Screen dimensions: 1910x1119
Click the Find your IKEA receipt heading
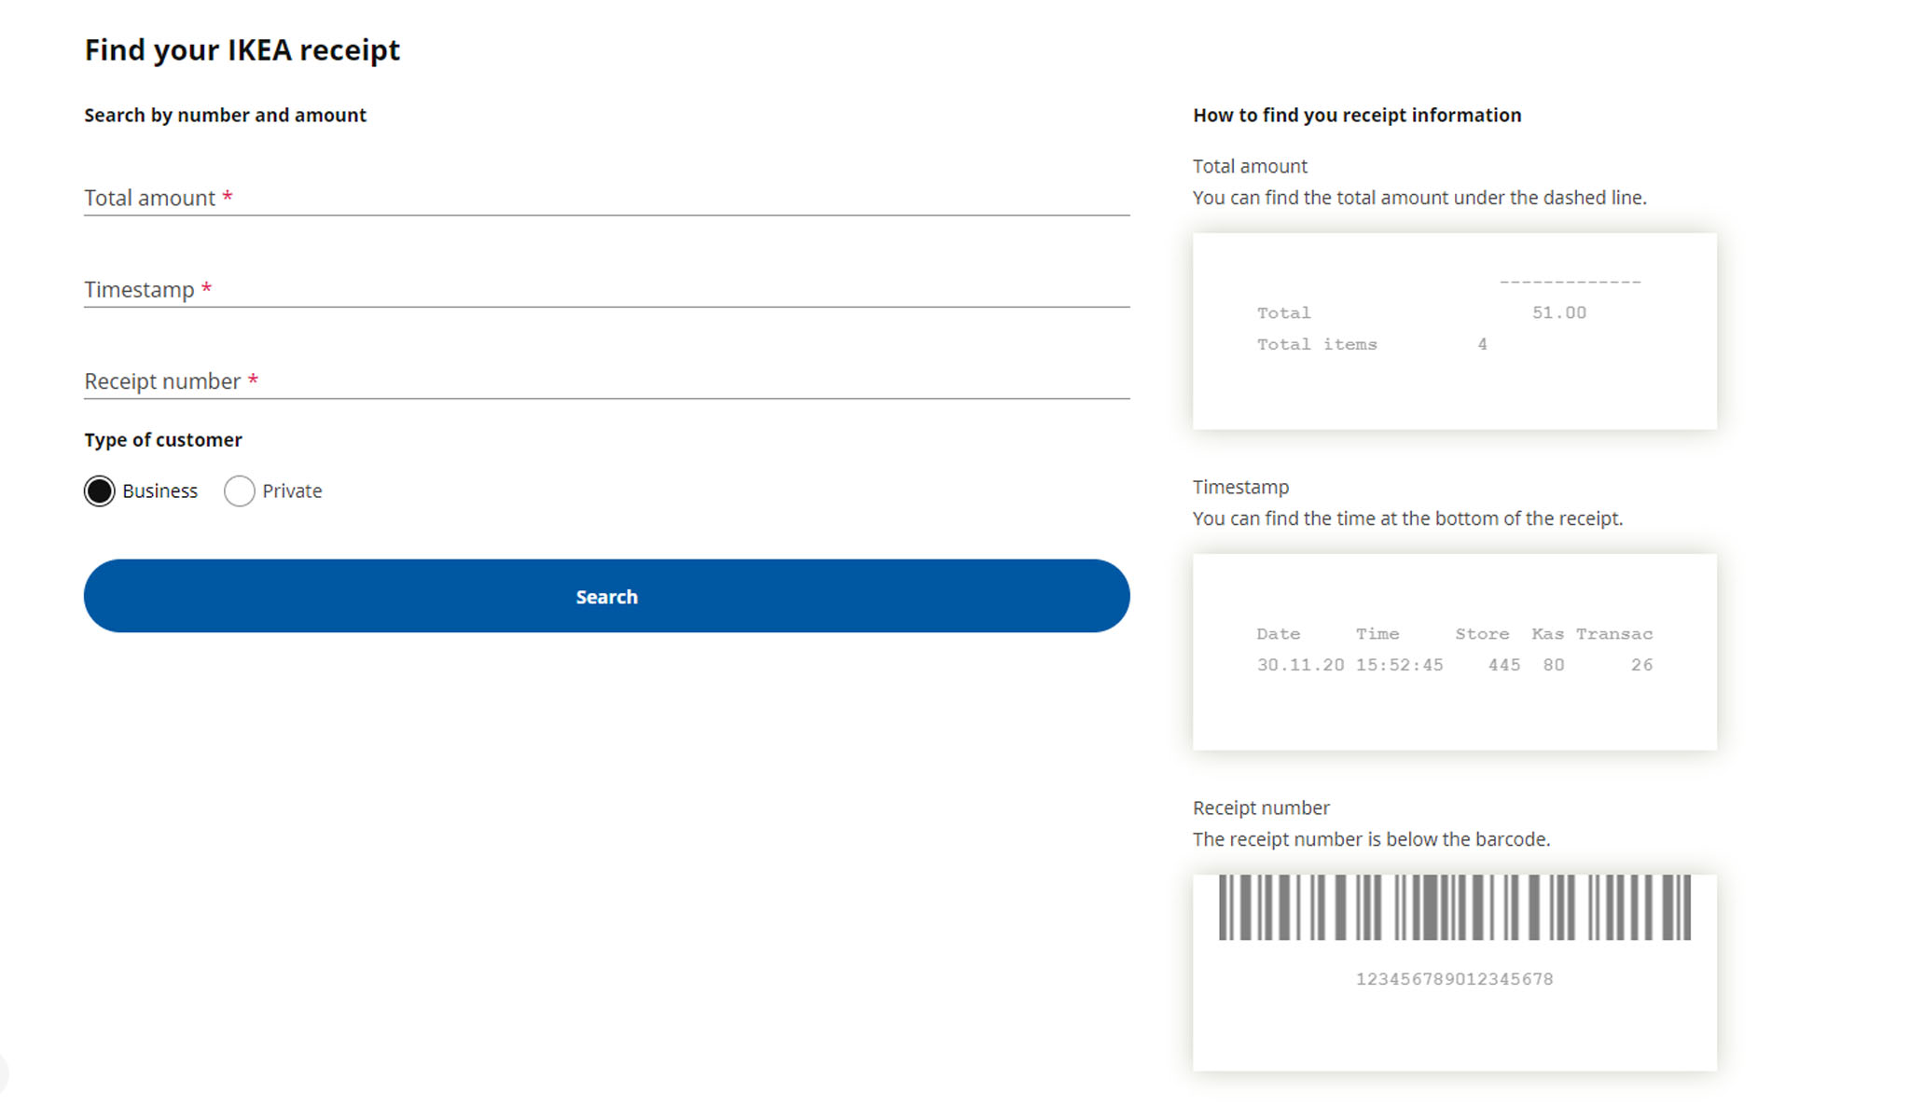pyautogui.click(x=242, y=49)
